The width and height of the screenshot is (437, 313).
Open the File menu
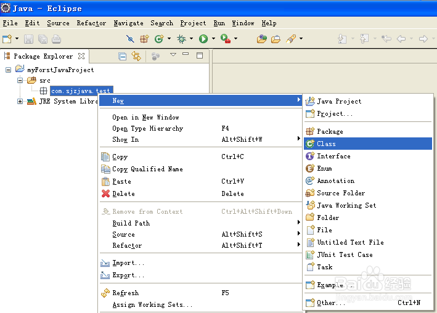pos(10,23)
